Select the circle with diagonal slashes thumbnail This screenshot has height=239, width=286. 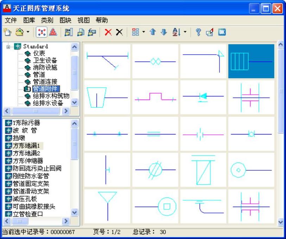[x=155, y=170]
